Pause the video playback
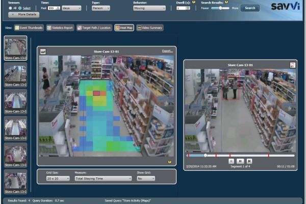Screen dimensions: 306x204 [241, 161]
